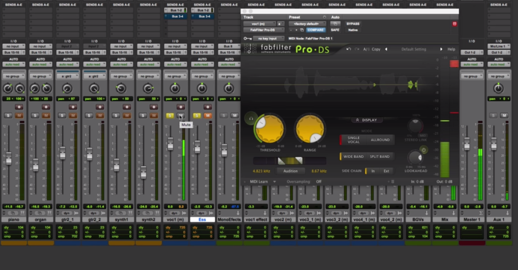Click the Audition button
This screenshot has height=270, width=518.
point(290,171)
